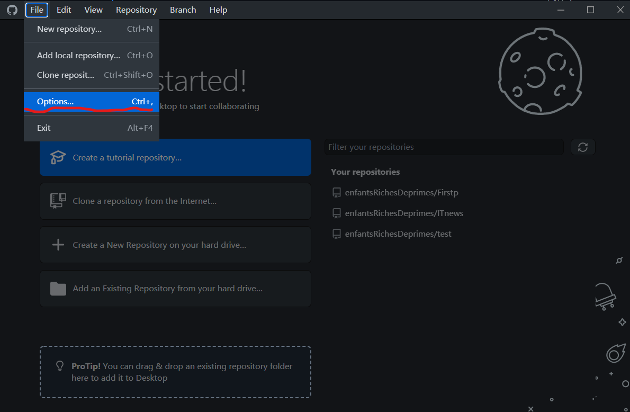Click repo icon beside enfantsRichesDeprimes/test

(337, 234)
